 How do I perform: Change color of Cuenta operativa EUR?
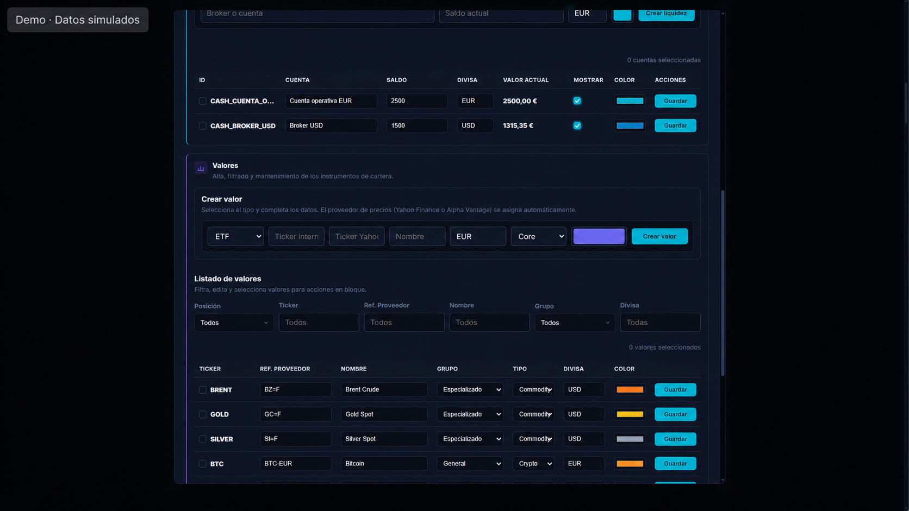(x=630, y=101)
